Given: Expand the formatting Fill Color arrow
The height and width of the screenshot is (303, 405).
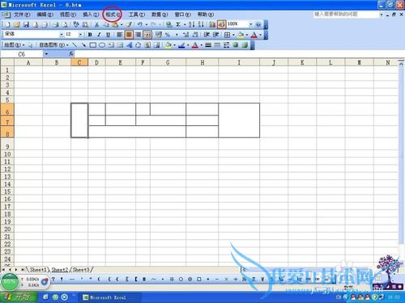Looking at the screenshot, I should pyautogui.click(x=247, y=35).
